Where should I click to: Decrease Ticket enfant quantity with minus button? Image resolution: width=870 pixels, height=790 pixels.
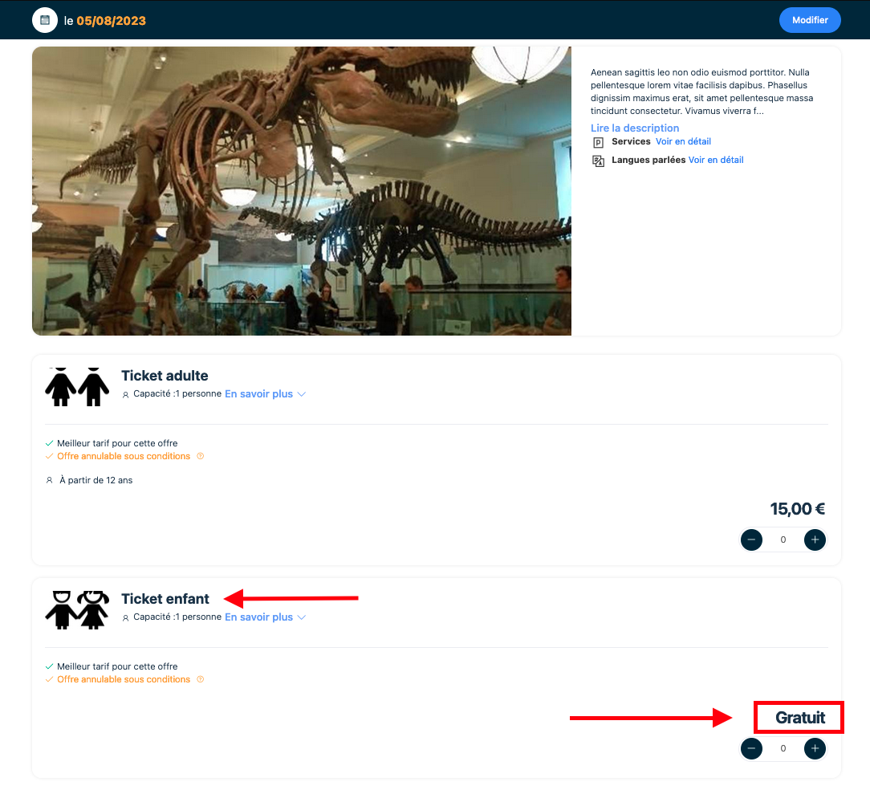point(751,749)
